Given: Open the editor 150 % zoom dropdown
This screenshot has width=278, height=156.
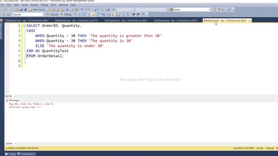Looking at the screenshot, I should pyautogui.click(x=15, y=96).
